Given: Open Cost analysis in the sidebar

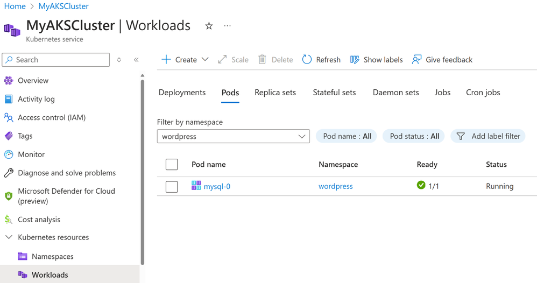Looking at the screenshot, I should 39,220.
